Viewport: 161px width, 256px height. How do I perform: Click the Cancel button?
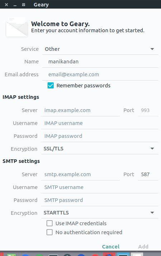point(111,247)
